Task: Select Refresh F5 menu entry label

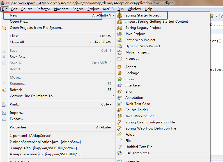Action: coord(16,90)
